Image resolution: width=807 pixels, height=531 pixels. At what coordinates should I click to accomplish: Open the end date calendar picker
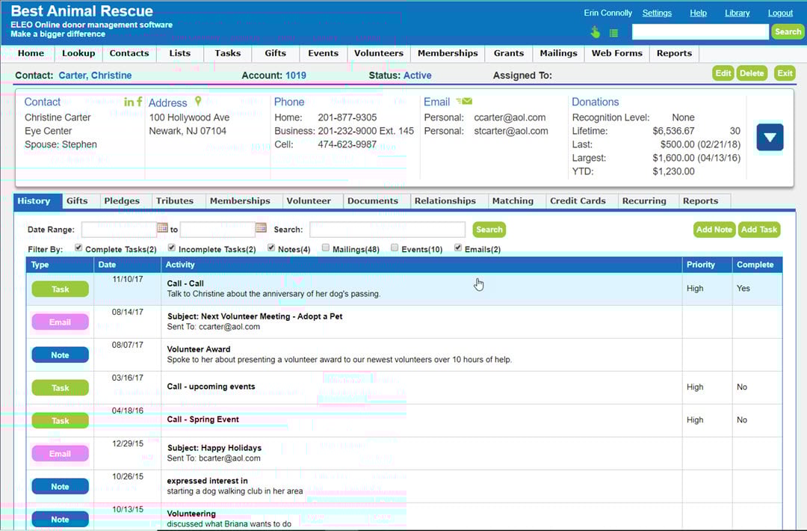261,229
